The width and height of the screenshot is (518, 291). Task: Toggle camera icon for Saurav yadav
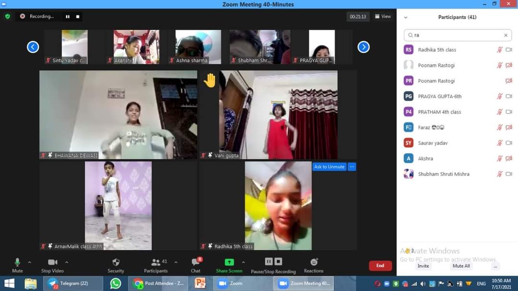pyautogui.click(x=509, y=143)
